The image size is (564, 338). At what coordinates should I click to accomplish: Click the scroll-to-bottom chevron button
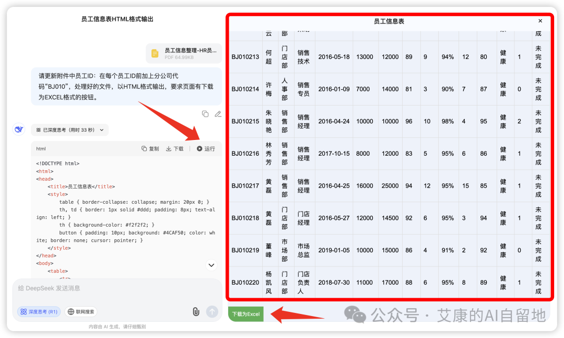[x=211, y=265]
